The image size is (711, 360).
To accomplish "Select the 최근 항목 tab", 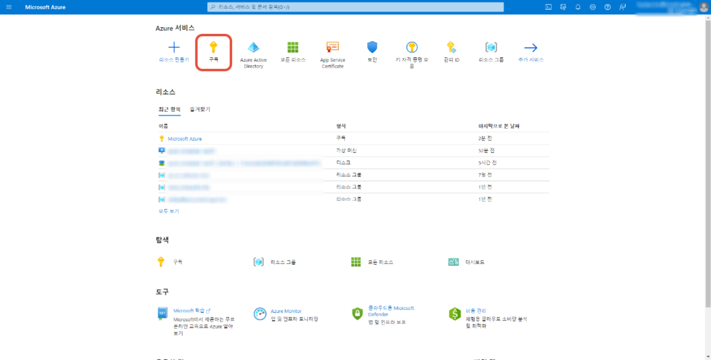I will [x=169, y=110].
